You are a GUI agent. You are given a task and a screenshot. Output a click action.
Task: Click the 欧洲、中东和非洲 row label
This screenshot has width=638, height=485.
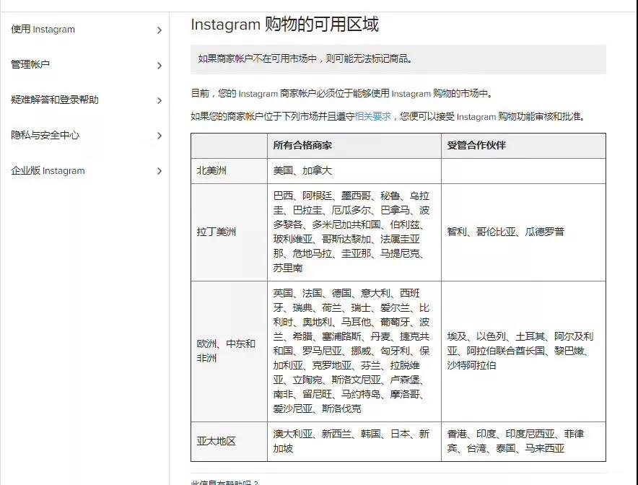click(226, 351)
